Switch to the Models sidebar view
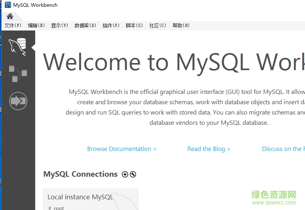Image resolution: width=305 pixels, height=210 pixels. [x=18, y=74]
